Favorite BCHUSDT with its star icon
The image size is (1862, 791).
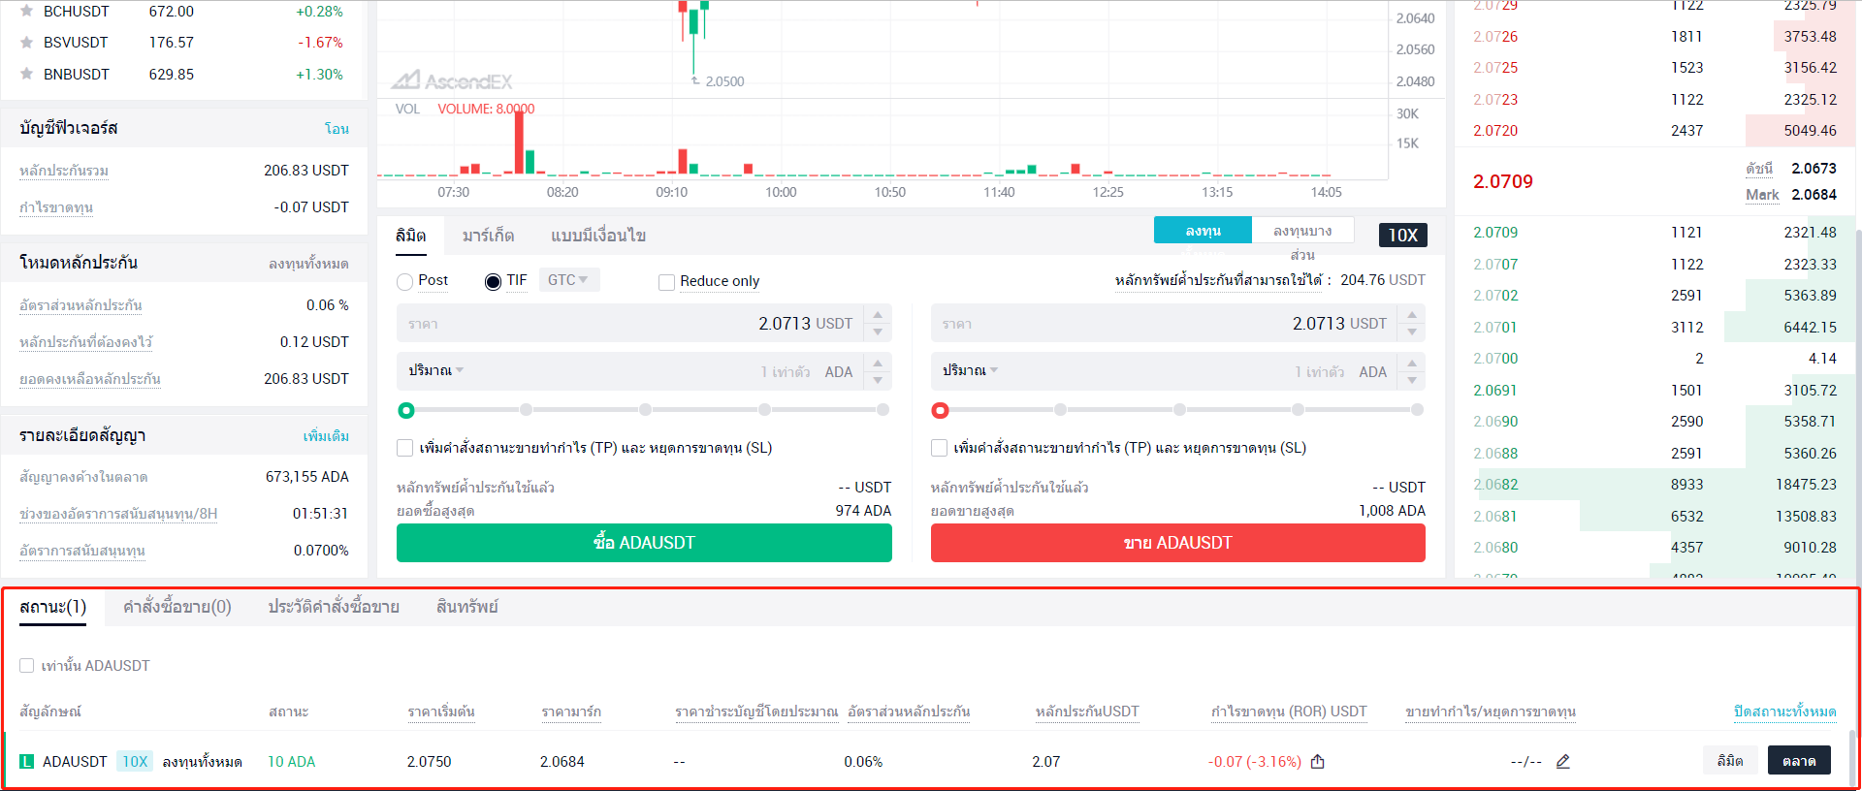(27, 12)
